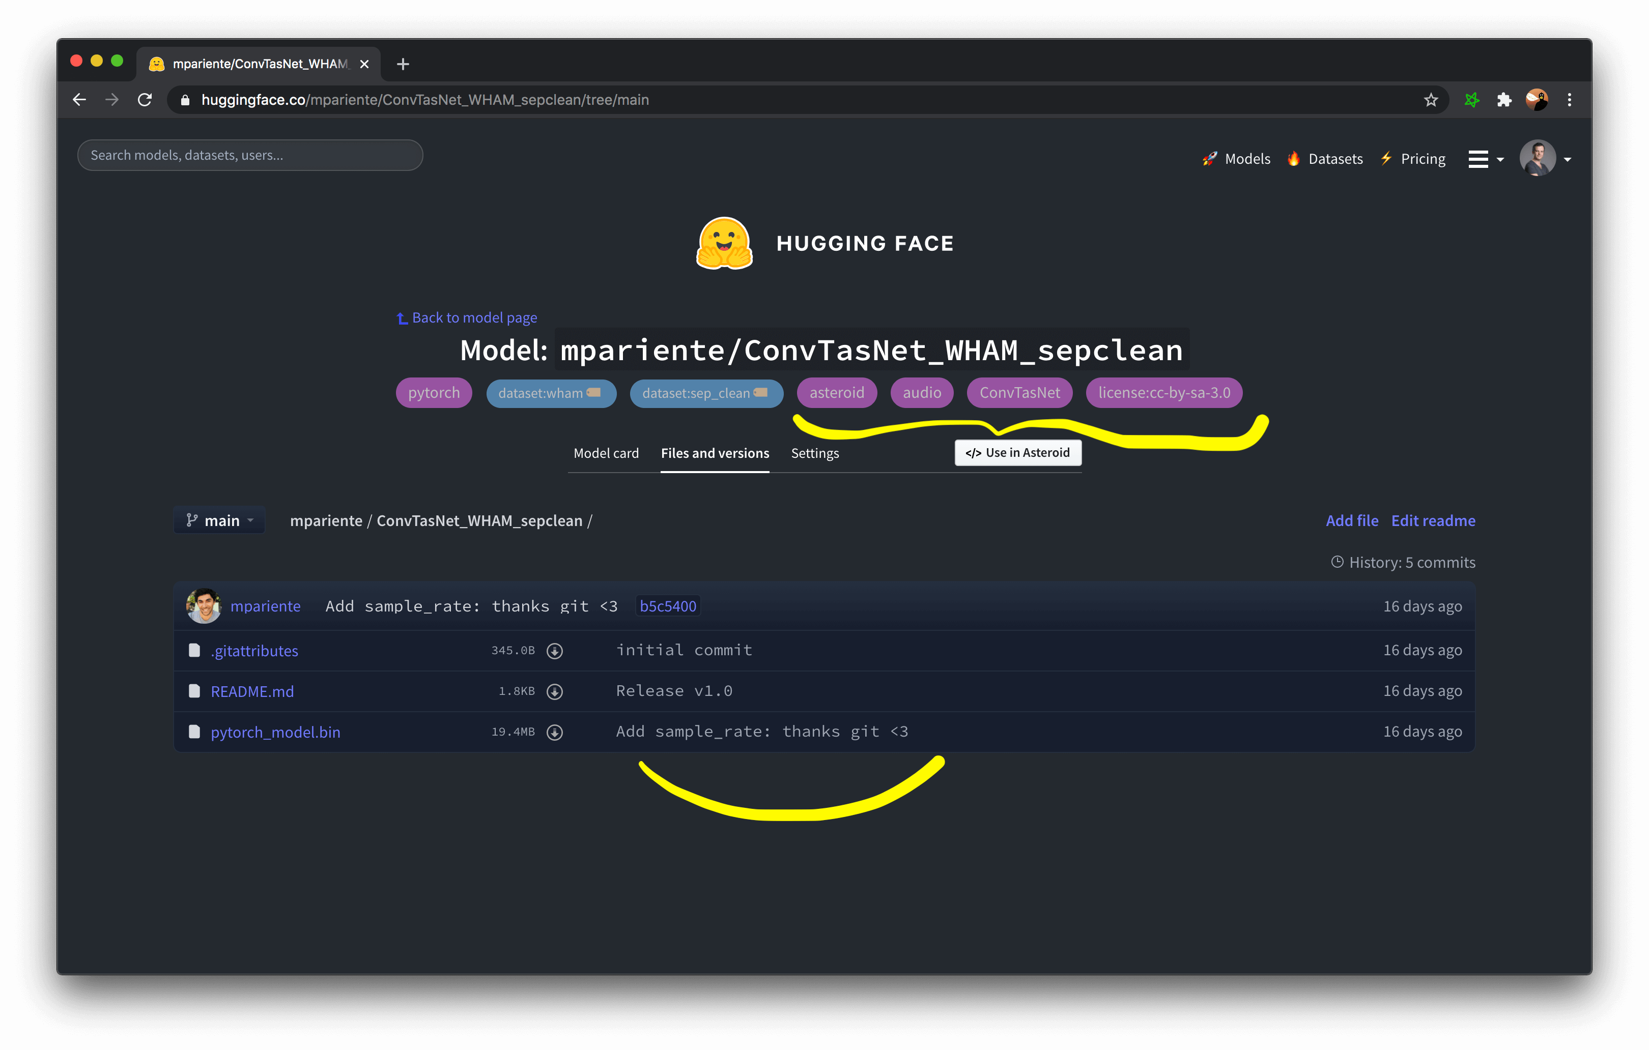Image resolution: width=1649 pixels, height=1050 pixels.
Task: Open Chrome's three-dot menu
Action: pyautogui.click(x=1570, y=100)
